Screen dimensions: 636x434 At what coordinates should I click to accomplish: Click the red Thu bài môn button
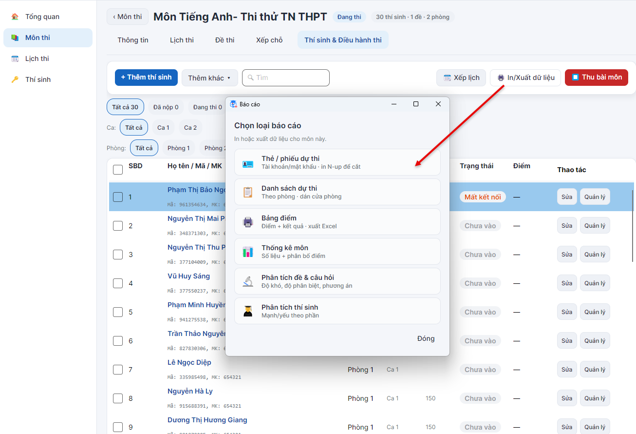[597, 78]
